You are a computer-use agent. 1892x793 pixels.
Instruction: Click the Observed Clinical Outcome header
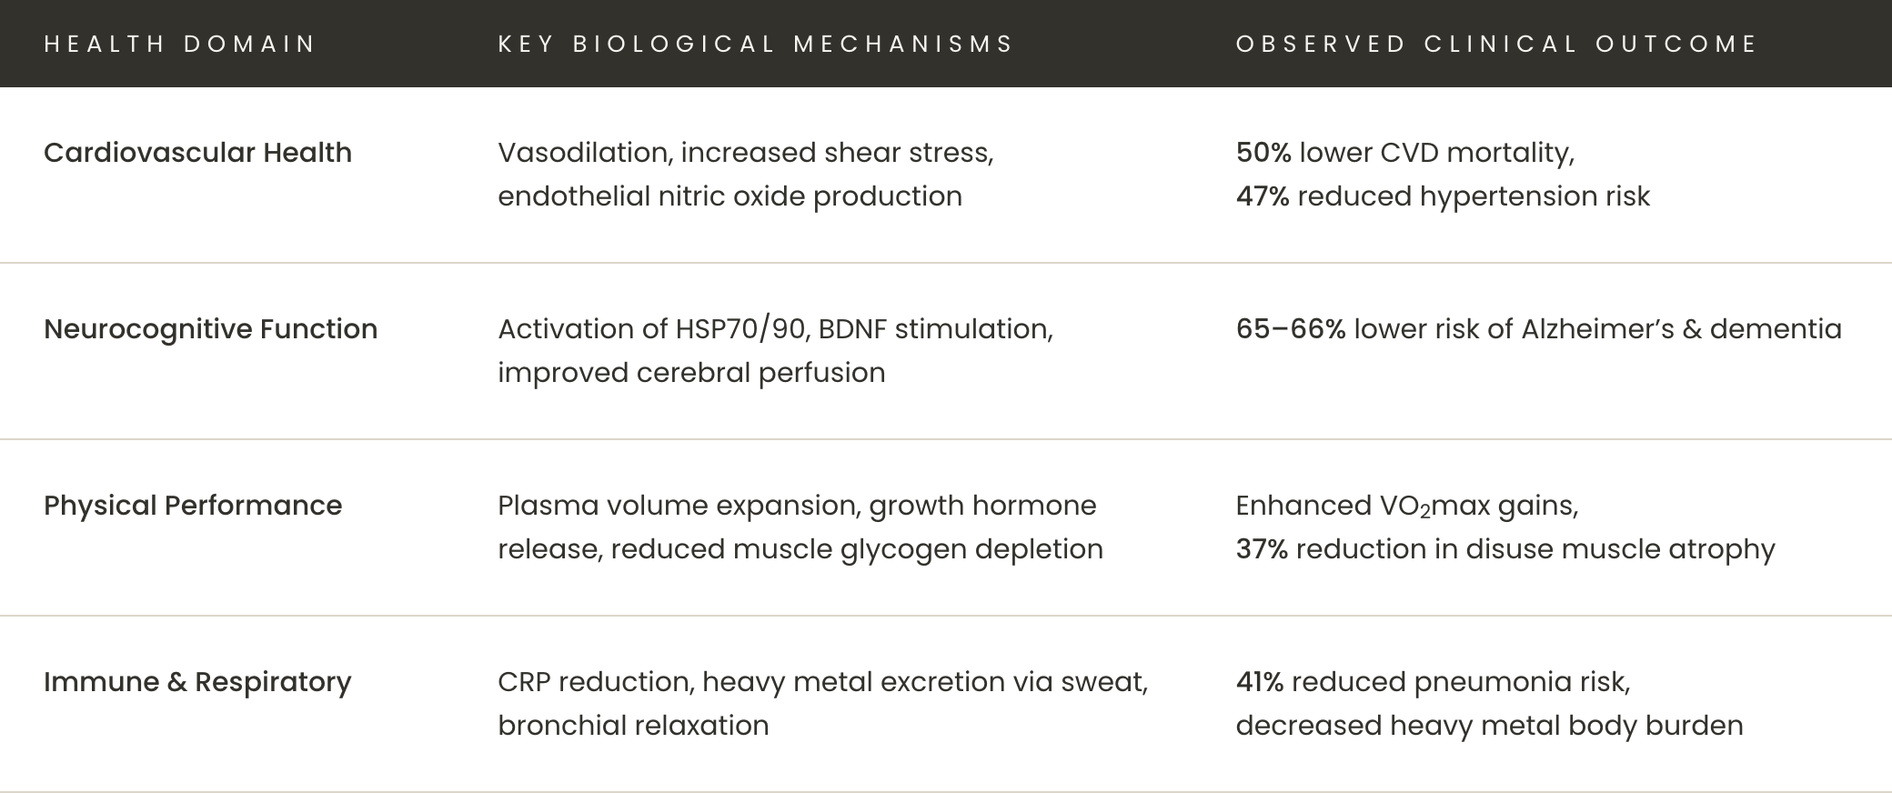tap(1496, 44)
